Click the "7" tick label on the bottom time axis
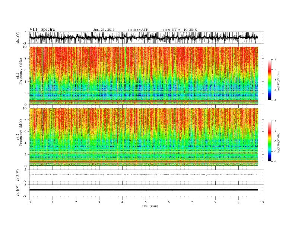Image resolution: width=295 pixels, height=227 pixels. 192,202
